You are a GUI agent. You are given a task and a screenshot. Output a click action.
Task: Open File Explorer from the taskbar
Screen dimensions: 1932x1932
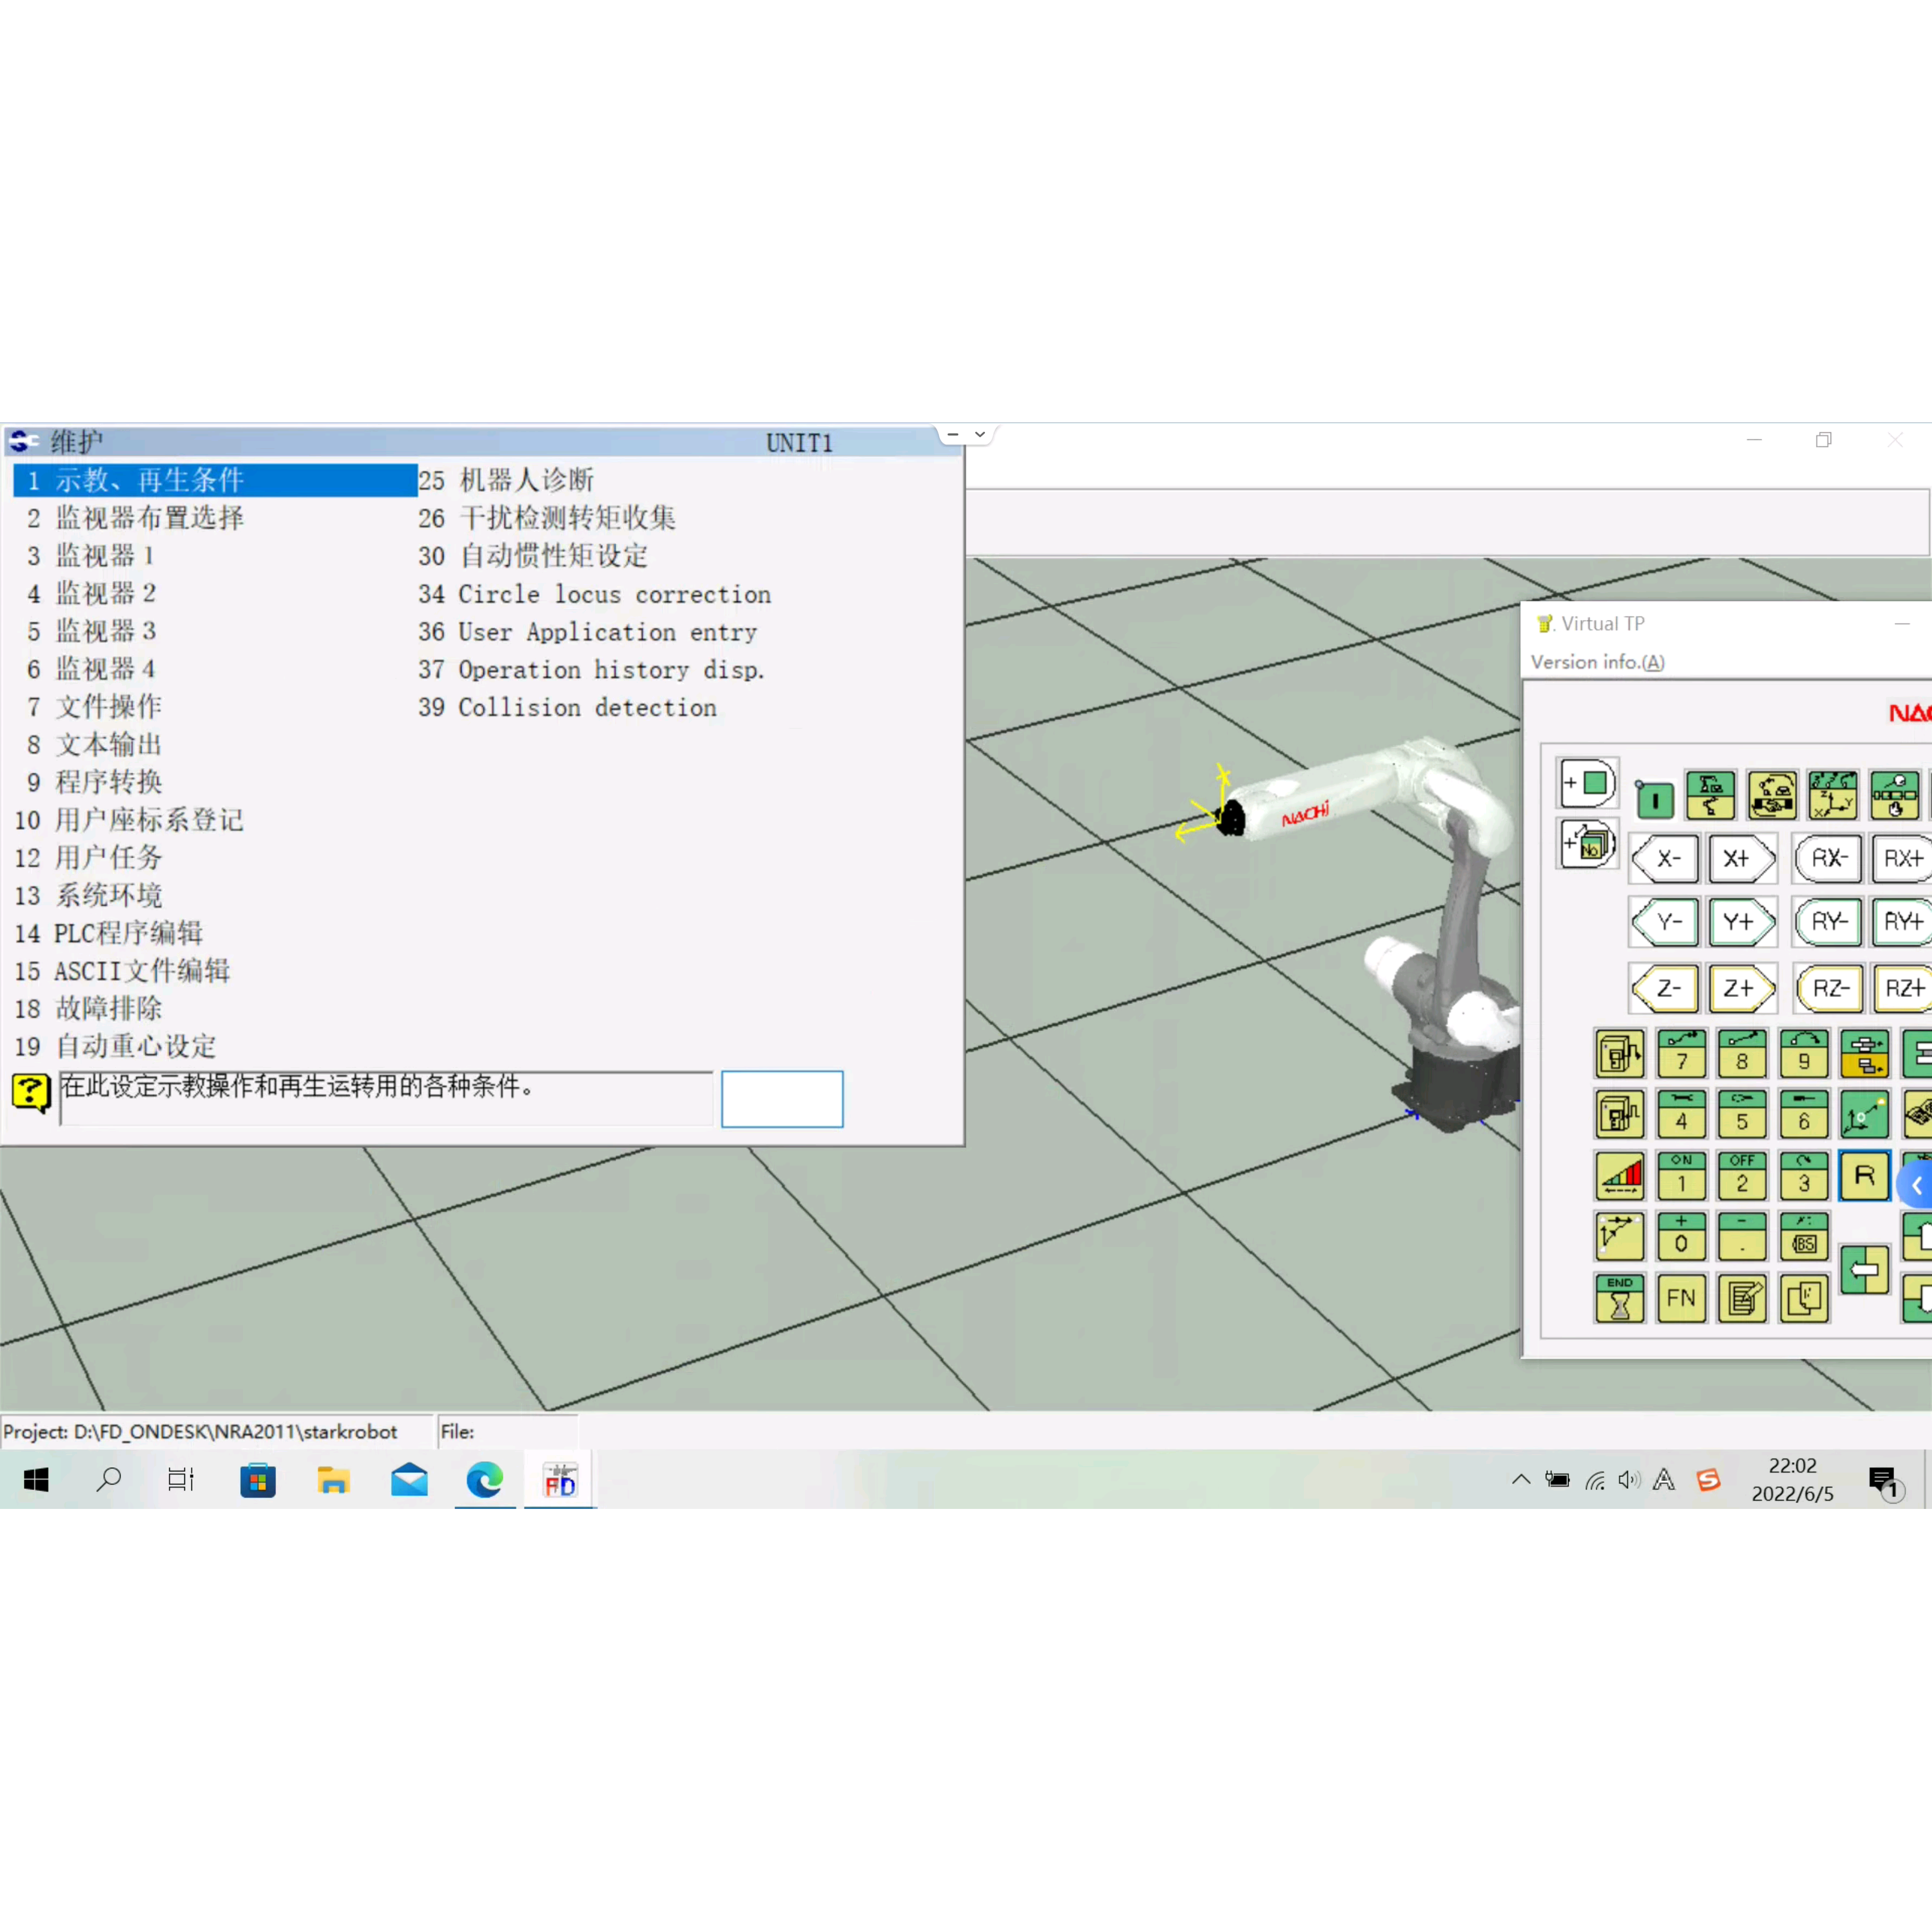[333, 1480]
